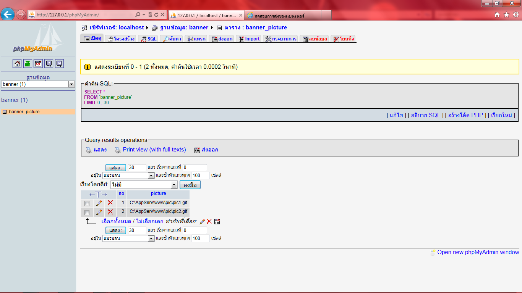Viewport: 522px width, 293px height.
Task: Open the display-mode dropdown below the table
Action: pyautogui.click(x=128, y=238)
